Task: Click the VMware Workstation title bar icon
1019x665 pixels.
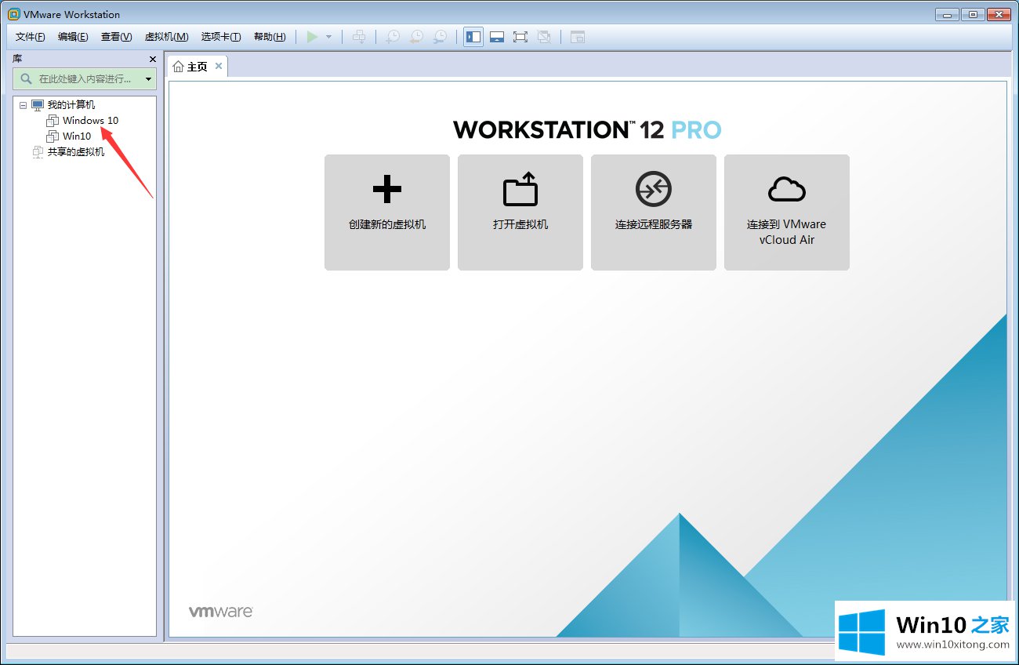Action: [13, 14]
